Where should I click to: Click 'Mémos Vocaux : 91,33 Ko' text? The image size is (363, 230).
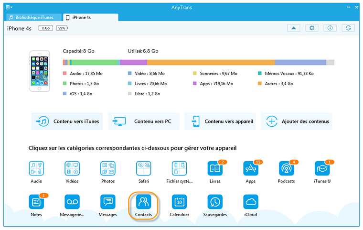click(x=289, y=74)
